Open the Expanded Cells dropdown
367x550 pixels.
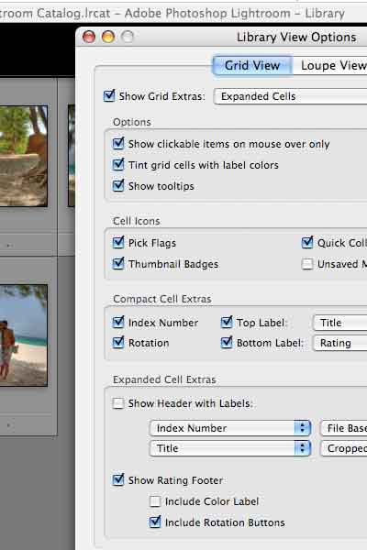point(291,96)
